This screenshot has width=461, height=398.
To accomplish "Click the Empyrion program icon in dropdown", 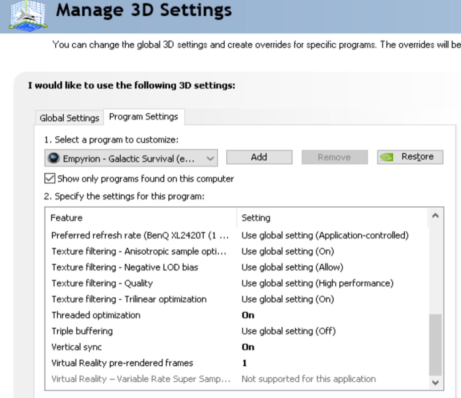I will pos(54,158).
